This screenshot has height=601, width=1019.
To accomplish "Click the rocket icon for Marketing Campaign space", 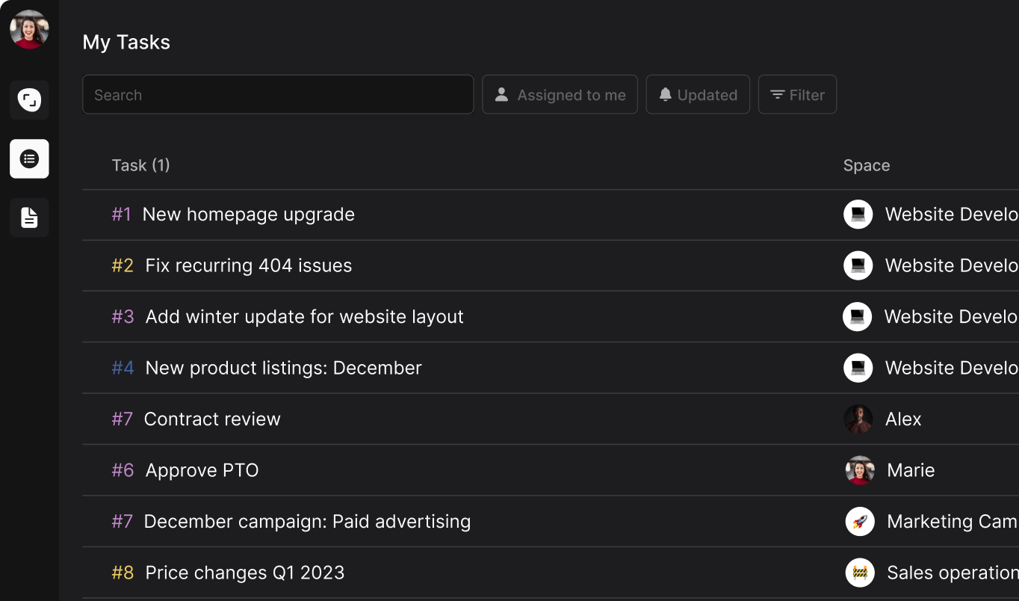I will click(x=859, y=521).
